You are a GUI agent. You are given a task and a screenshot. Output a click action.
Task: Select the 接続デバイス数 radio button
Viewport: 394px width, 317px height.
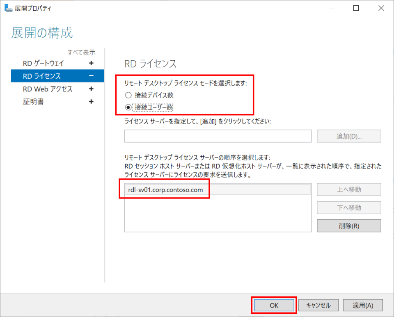click(x=128, y=95)
